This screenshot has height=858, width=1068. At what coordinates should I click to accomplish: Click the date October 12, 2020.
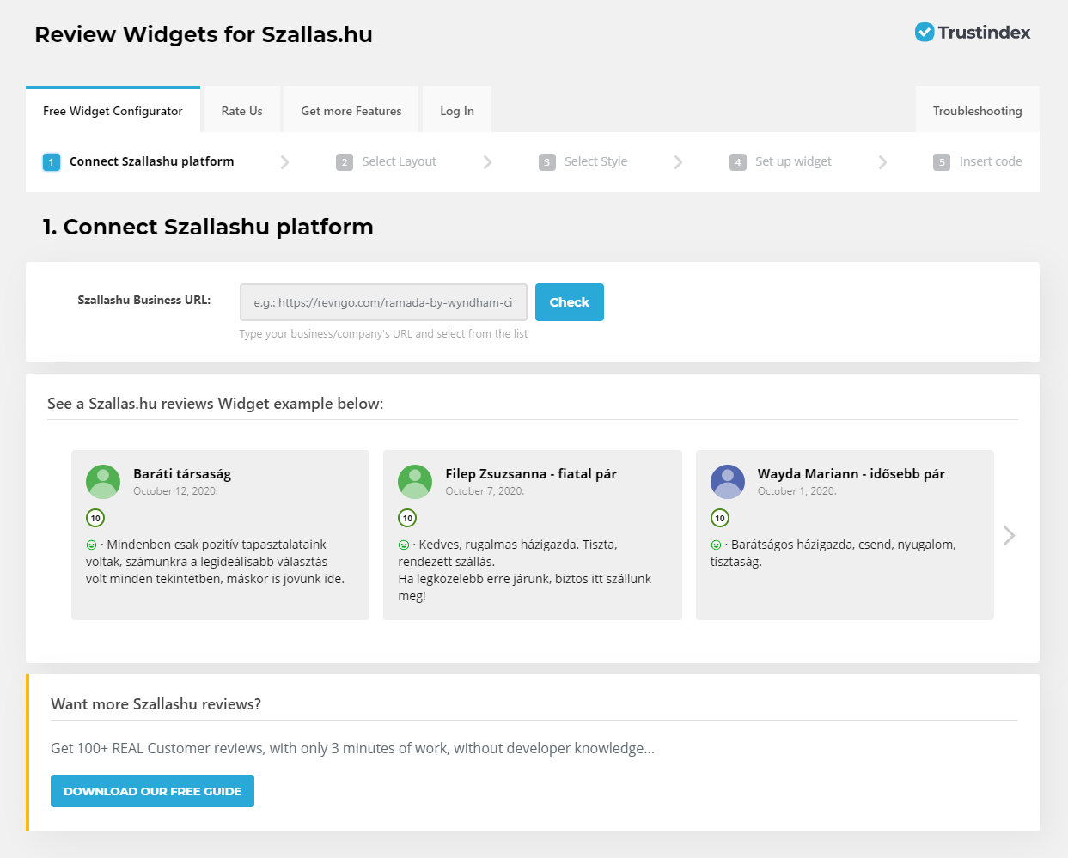click(x=175, y=491)
